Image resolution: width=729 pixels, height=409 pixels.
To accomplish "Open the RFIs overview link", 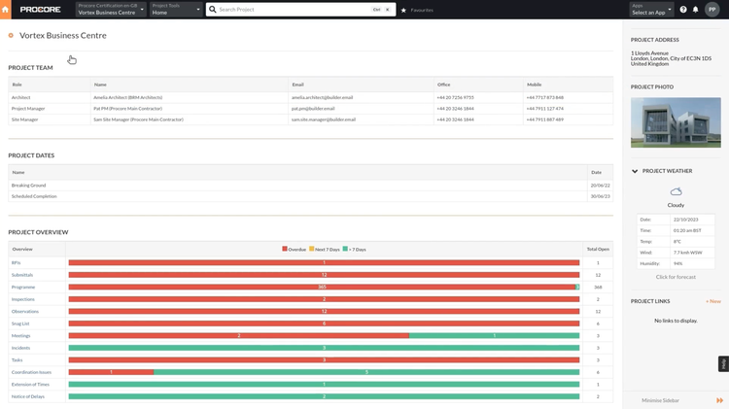I will tap(16, 262).
